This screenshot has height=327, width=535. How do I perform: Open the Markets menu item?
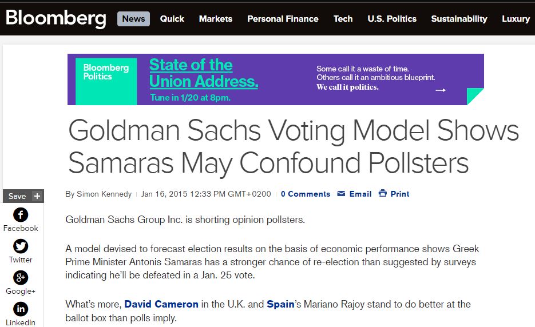pos(215,19)
